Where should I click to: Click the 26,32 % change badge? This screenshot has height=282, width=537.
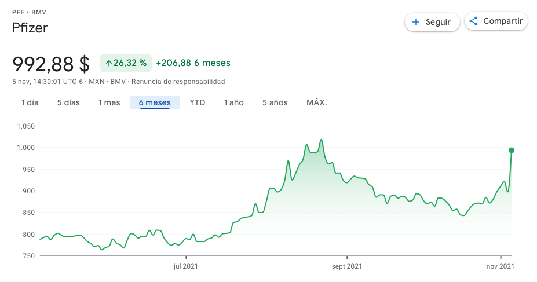(x=126, y=63)
